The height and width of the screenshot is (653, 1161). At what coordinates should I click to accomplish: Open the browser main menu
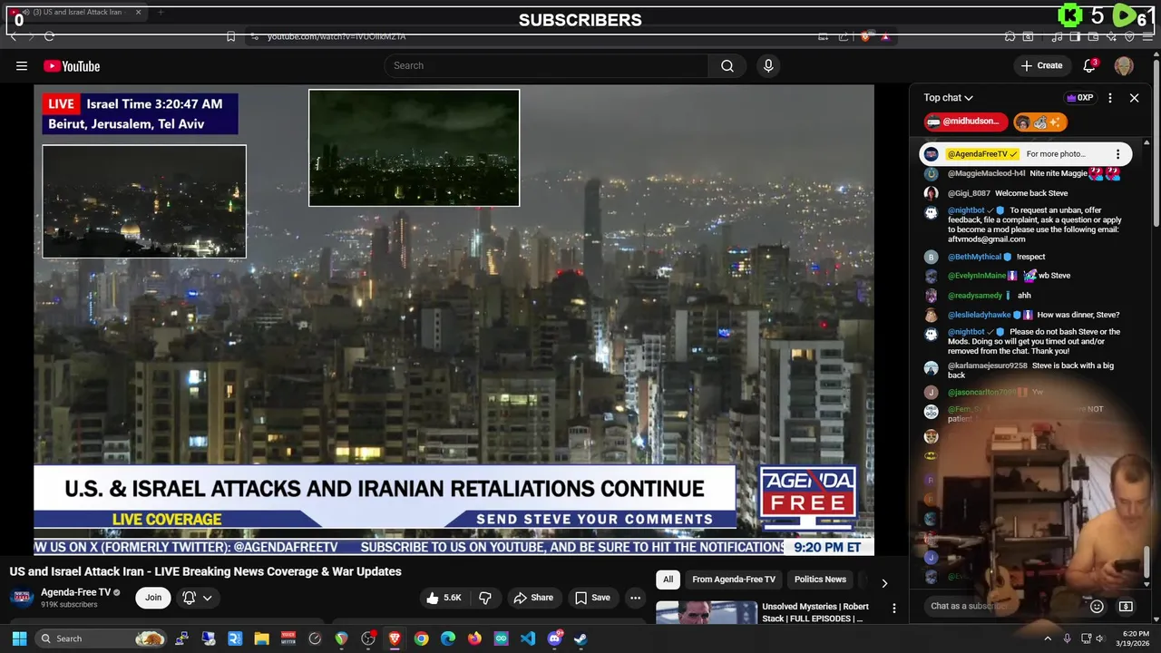pos(1147,36)
